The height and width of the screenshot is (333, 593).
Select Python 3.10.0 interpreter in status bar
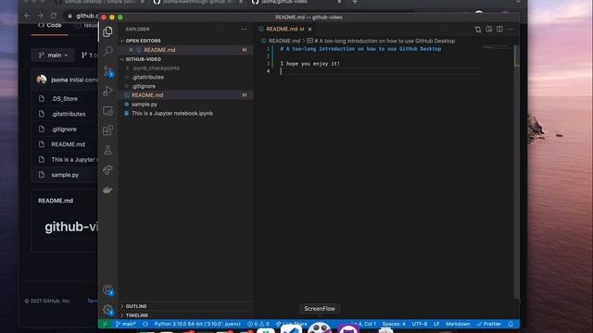[197, 324]
